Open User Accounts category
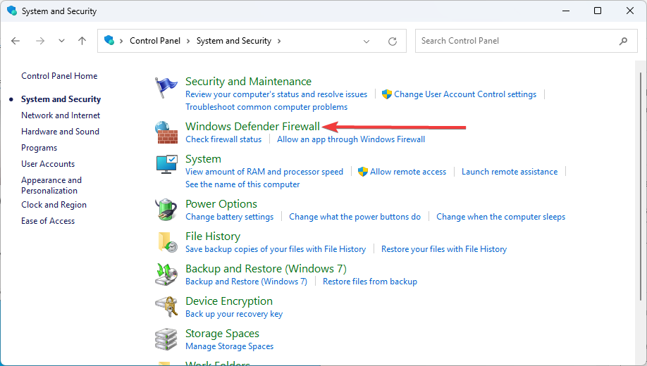 [48, 164]
